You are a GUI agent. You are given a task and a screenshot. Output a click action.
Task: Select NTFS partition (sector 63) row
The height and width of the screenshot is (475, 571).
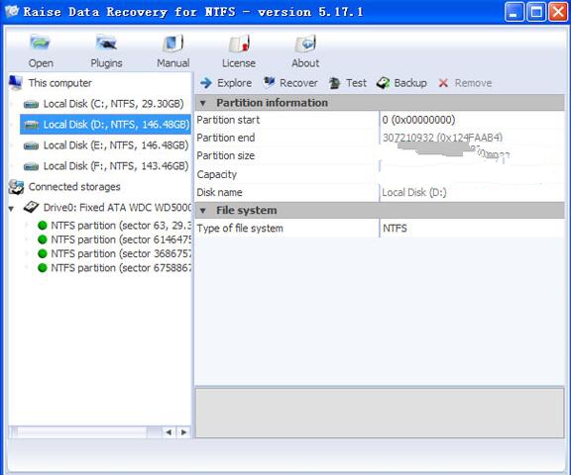click(x=114, y=226)
